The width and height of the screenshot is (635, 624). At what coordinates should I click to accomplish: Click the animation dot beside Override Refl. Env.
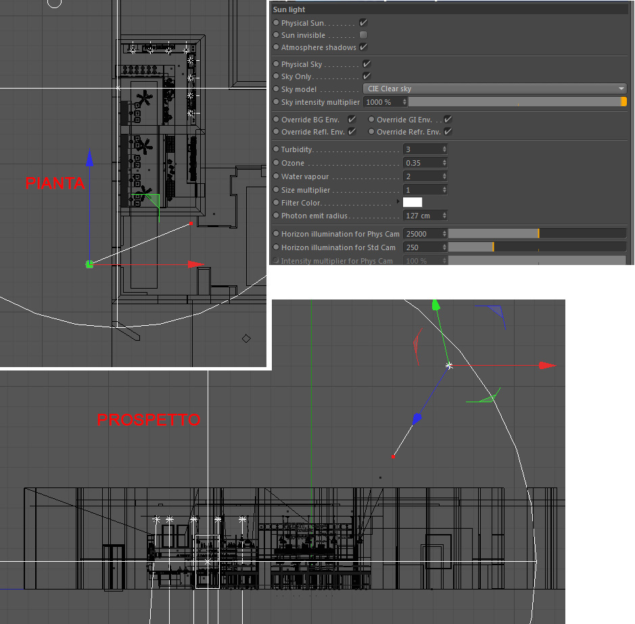(276, 132)
